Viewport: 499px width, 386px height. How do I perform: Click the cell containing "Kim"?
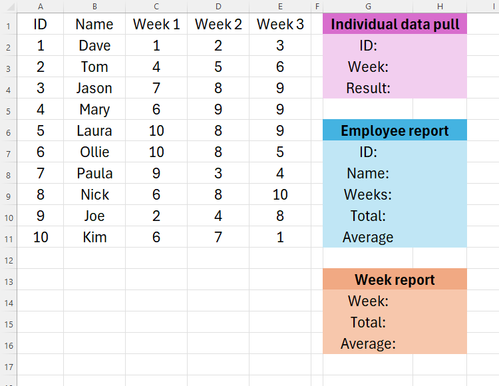(94, 238)
